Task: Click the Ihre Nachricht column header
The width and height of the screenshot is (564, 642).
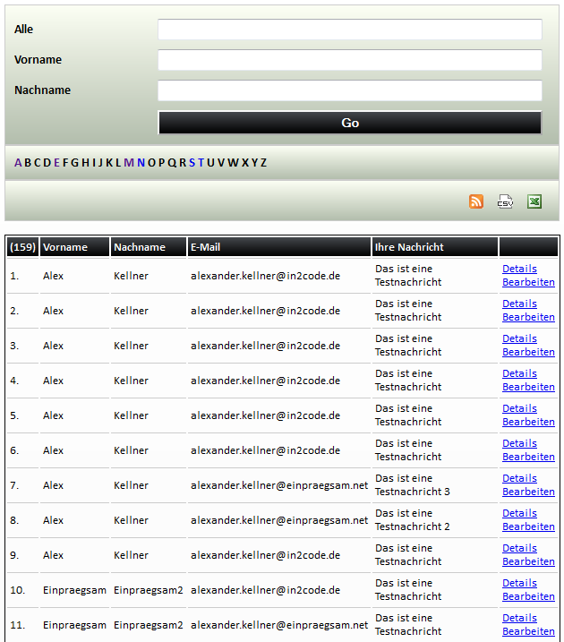Action: (409, 247)
